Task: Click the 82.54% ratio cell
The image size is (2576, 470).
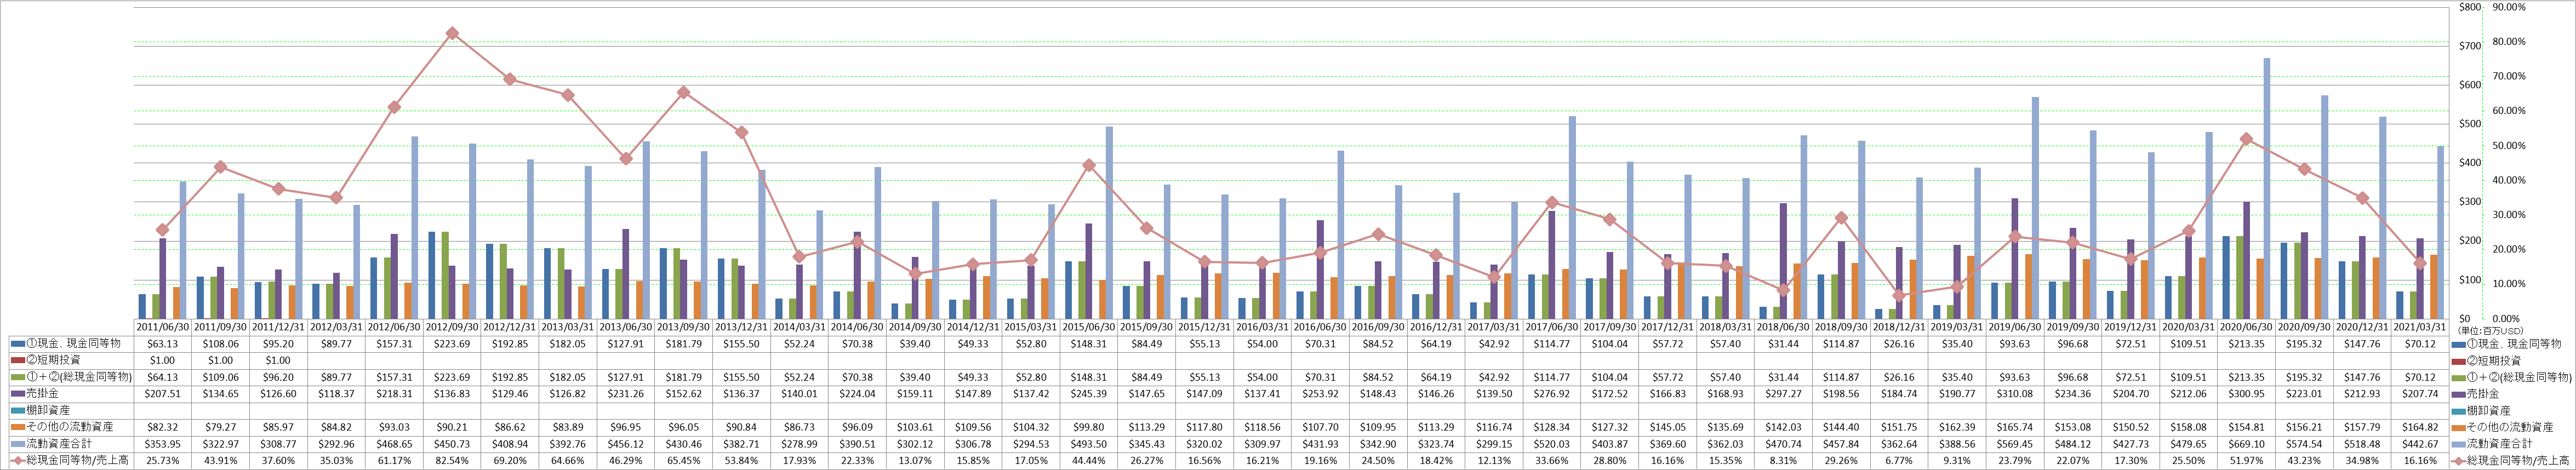Action: (x=452, y=461)
